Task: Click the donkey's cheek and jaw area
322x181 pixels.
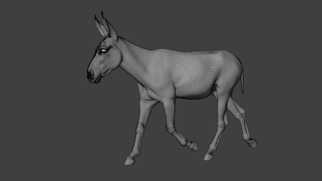Action: (x=109, y=65)
